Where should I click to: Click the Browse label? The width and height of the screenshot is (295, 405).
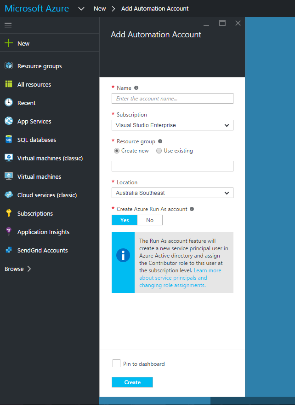click(x=14, y=269)
